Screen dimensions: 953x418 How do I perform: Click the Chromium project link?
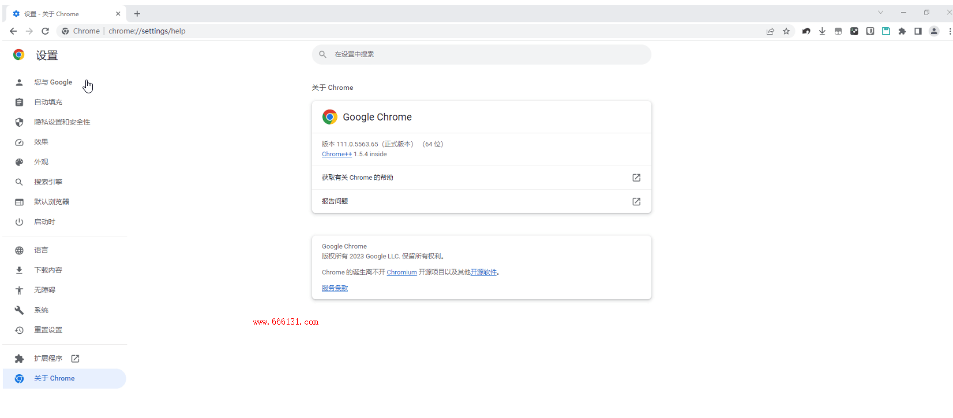(x=402, y=273)
